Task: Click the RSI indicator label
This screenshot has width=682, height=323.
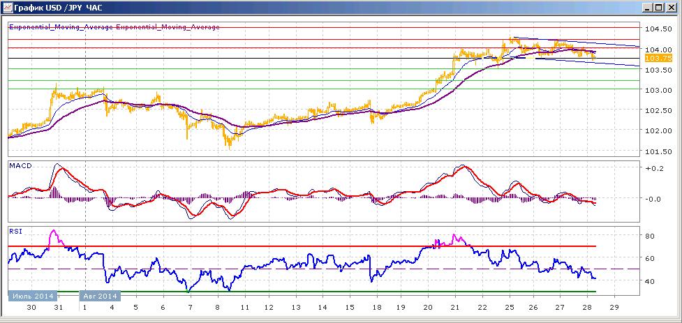Action: click(x=15, y=232)
